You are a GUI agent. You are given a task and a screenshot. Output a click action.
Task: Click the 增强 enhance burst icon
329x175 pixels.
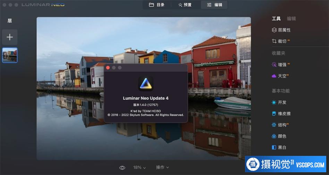click(x=274, y=65)
